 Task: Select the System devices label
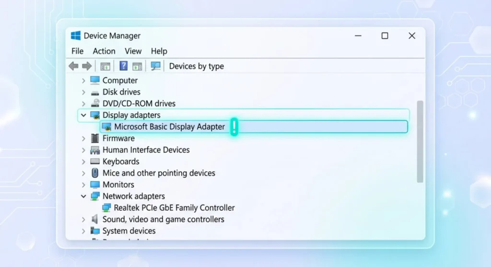pyautogui.click(x=129, y=231)
